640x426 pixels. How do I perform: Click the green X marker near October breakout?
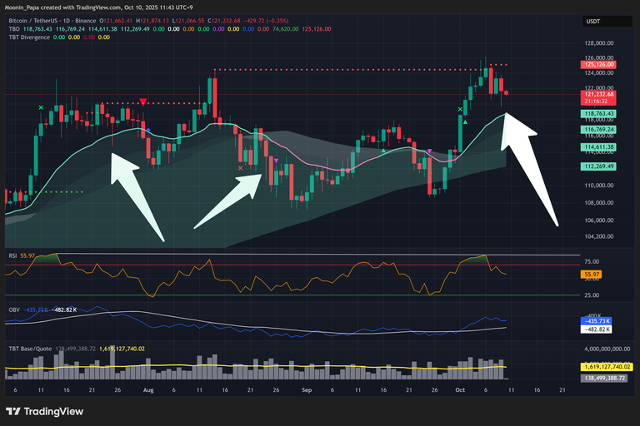coord(461,109)
